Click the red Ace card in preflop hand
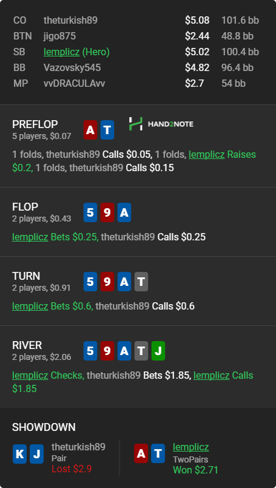The width and height of the screenshot is (276, 488). pyautogui.click(x=90, y=130)
